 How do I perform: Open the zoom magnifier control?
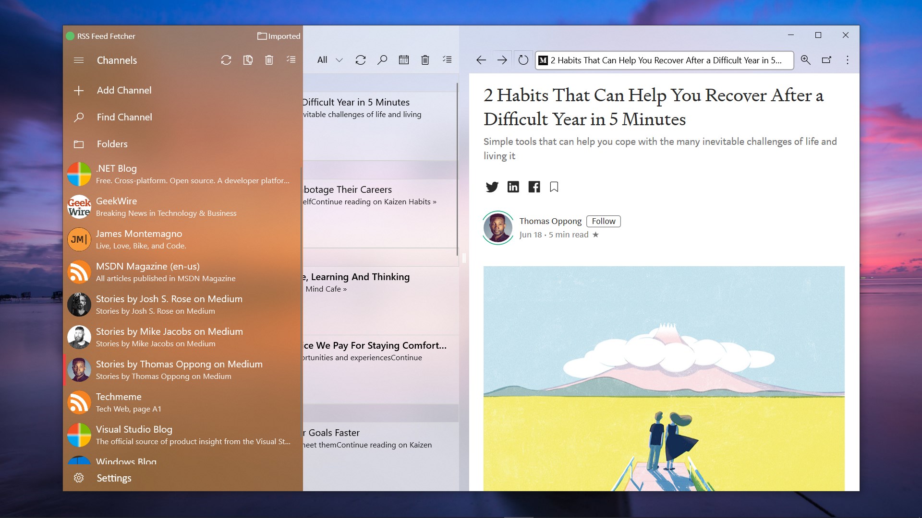(x=805, y=60)
